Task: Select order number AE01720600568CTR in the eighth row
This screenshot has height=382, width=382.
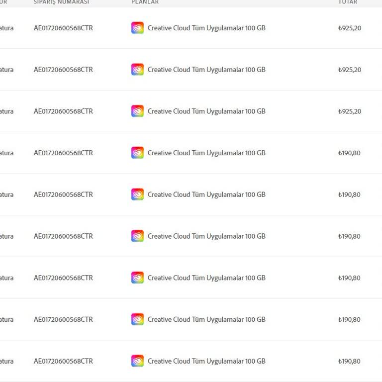Action: [63, 320]
